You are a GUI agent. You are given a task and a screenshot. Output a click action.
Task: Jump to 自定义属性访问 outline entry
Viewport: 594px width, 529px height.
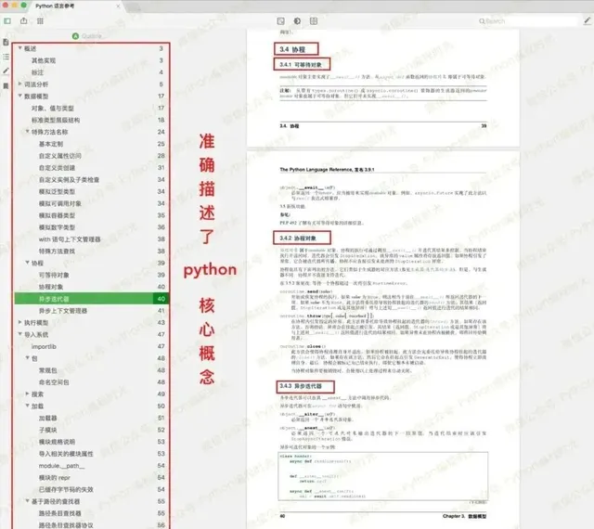pyautogui.click(x=60, y=156)
